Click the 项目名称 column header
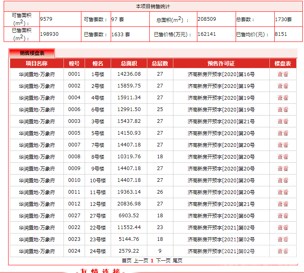This screenshot has width=304, height=273. pos(37,63)
